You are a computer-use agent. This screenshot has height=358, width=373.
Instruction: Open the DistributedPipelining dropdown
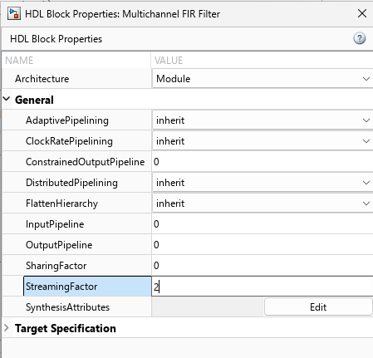click(263, 183)
